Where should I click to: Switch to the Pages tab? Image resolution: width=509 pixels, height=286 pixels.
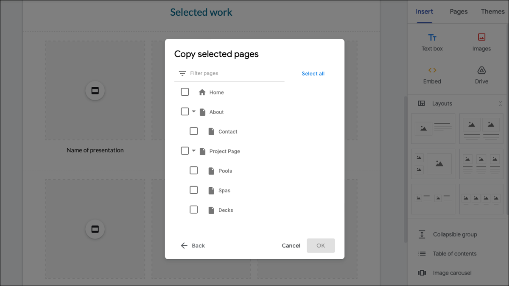click(459, 11)
